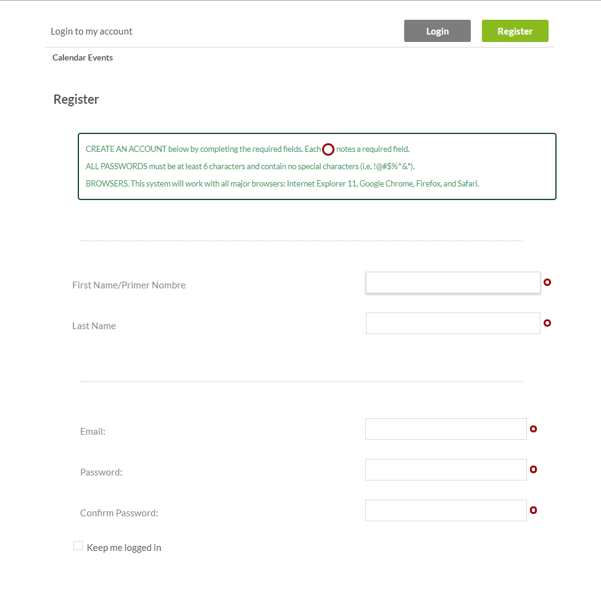Select the Confirm Password input field
The image size is (601, 604).
point(446,511)
